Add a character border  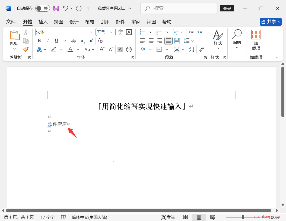[x=129, y=32]
